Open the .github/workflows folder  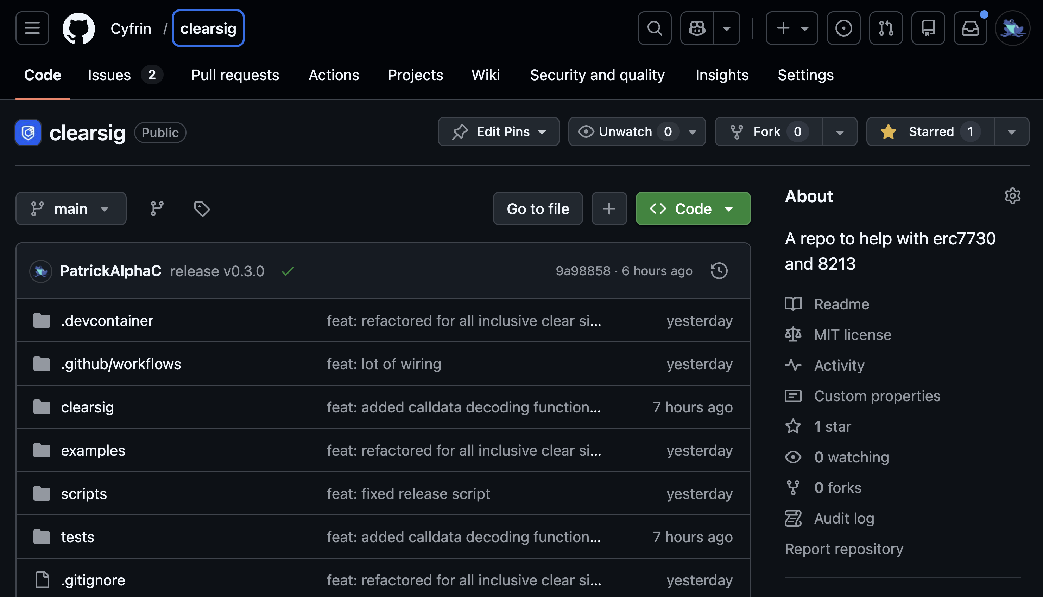coord(121,364)
